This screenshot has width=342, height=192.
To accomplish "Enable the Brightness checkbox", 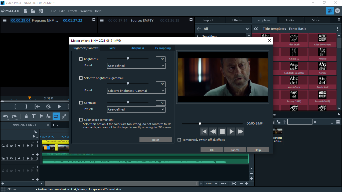I will click(81, 59).
